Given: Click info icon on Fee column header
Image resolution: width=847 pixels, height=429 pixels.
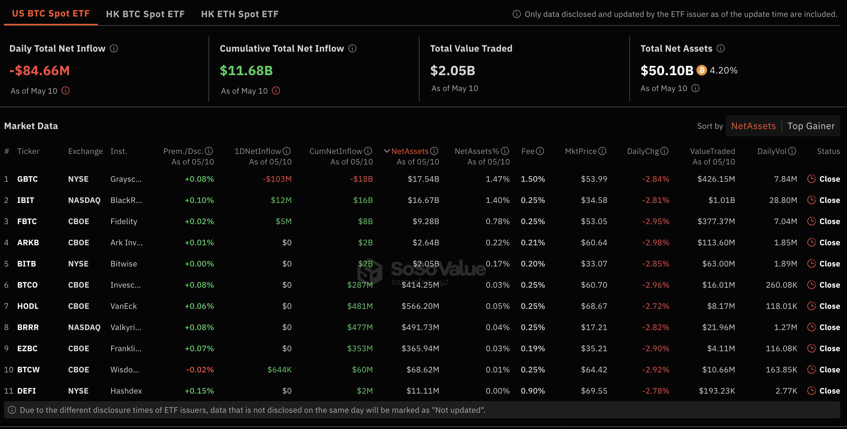Looking at the screenshot, I should click(540, 151).
